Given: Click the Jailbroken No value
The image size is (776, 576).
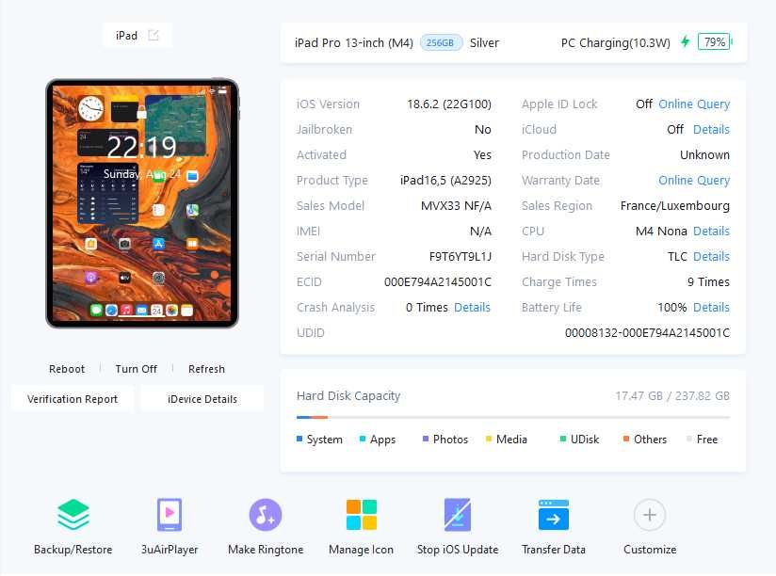Looking at the screenshot, I should point(482,130).
